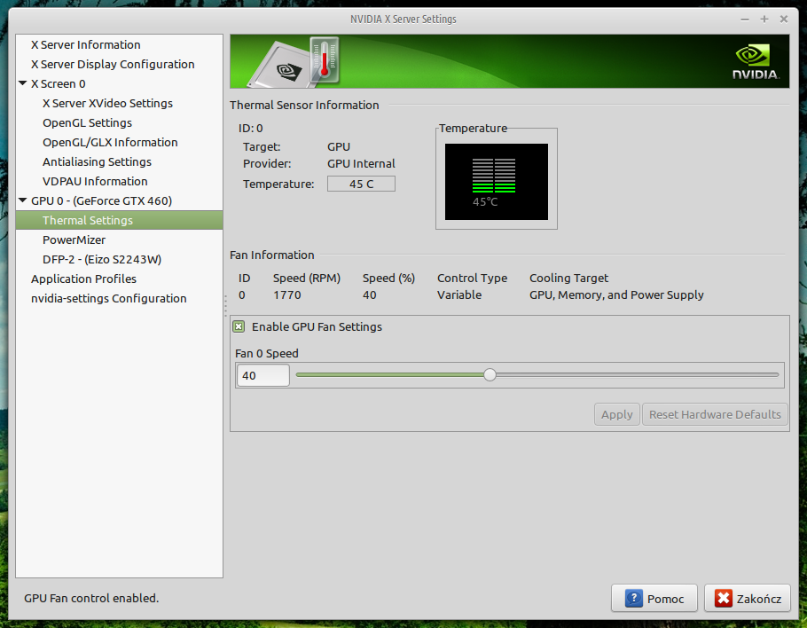The image size is (807, 628).
Task: Click the red X icon on Zakończ
Action: point(723,598)
